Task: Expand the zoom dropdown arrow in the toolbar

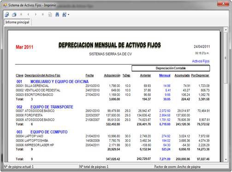Action: [68, 15]
